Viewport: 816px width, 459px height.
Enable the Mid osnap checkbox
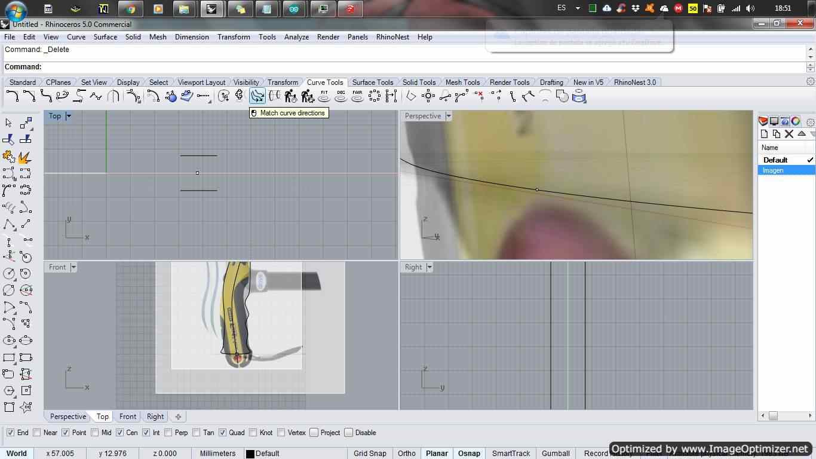[x=95, y=433]
